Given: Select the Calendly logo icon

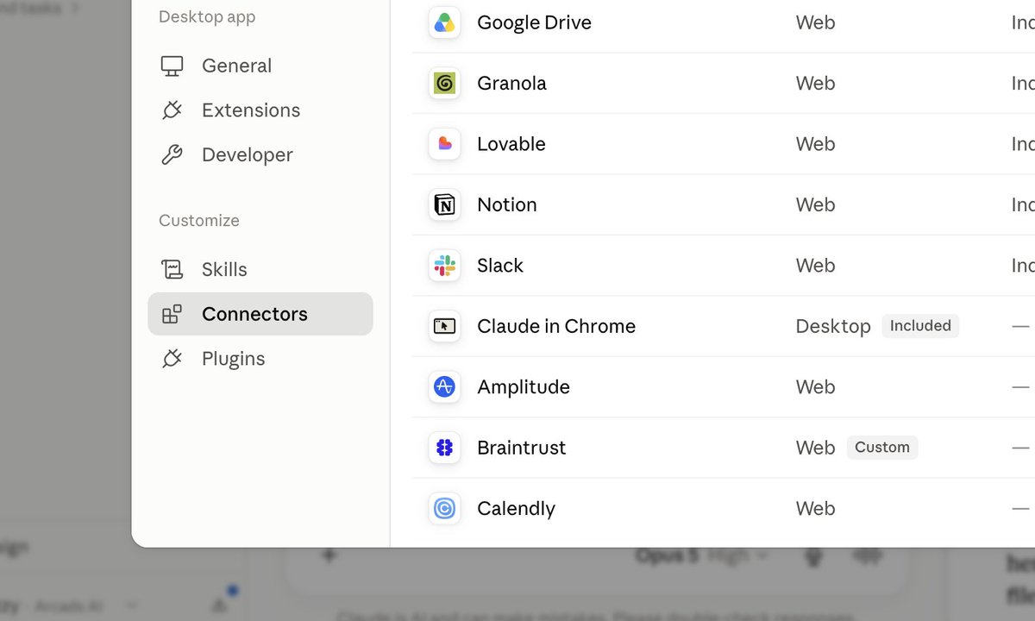Looking at the screenshot, I should pos(445,509).
